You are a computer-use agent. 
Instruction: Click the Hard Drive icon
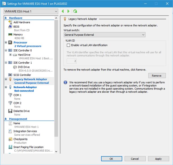click(x=15, y=55)
